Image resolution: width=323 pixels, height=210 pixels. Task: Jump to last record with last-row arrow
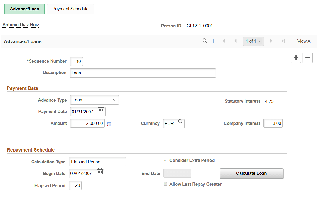282,41
